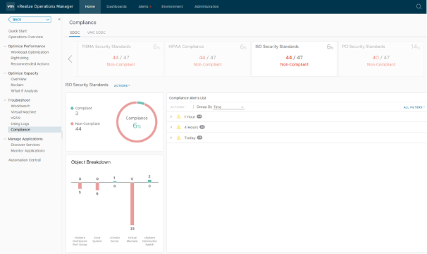Open Discover Services
The image size is (427, 254).
pyautogui.click(x=25, y=145)
